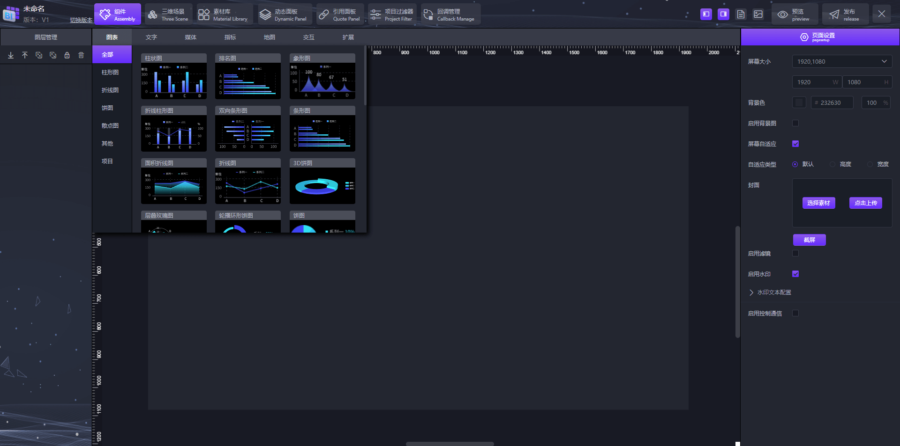Pick the 面积折线图 chart thumbnail
The height and width of the screenshot is (446, 900).
pyautogui.click(x=174, y=181)
